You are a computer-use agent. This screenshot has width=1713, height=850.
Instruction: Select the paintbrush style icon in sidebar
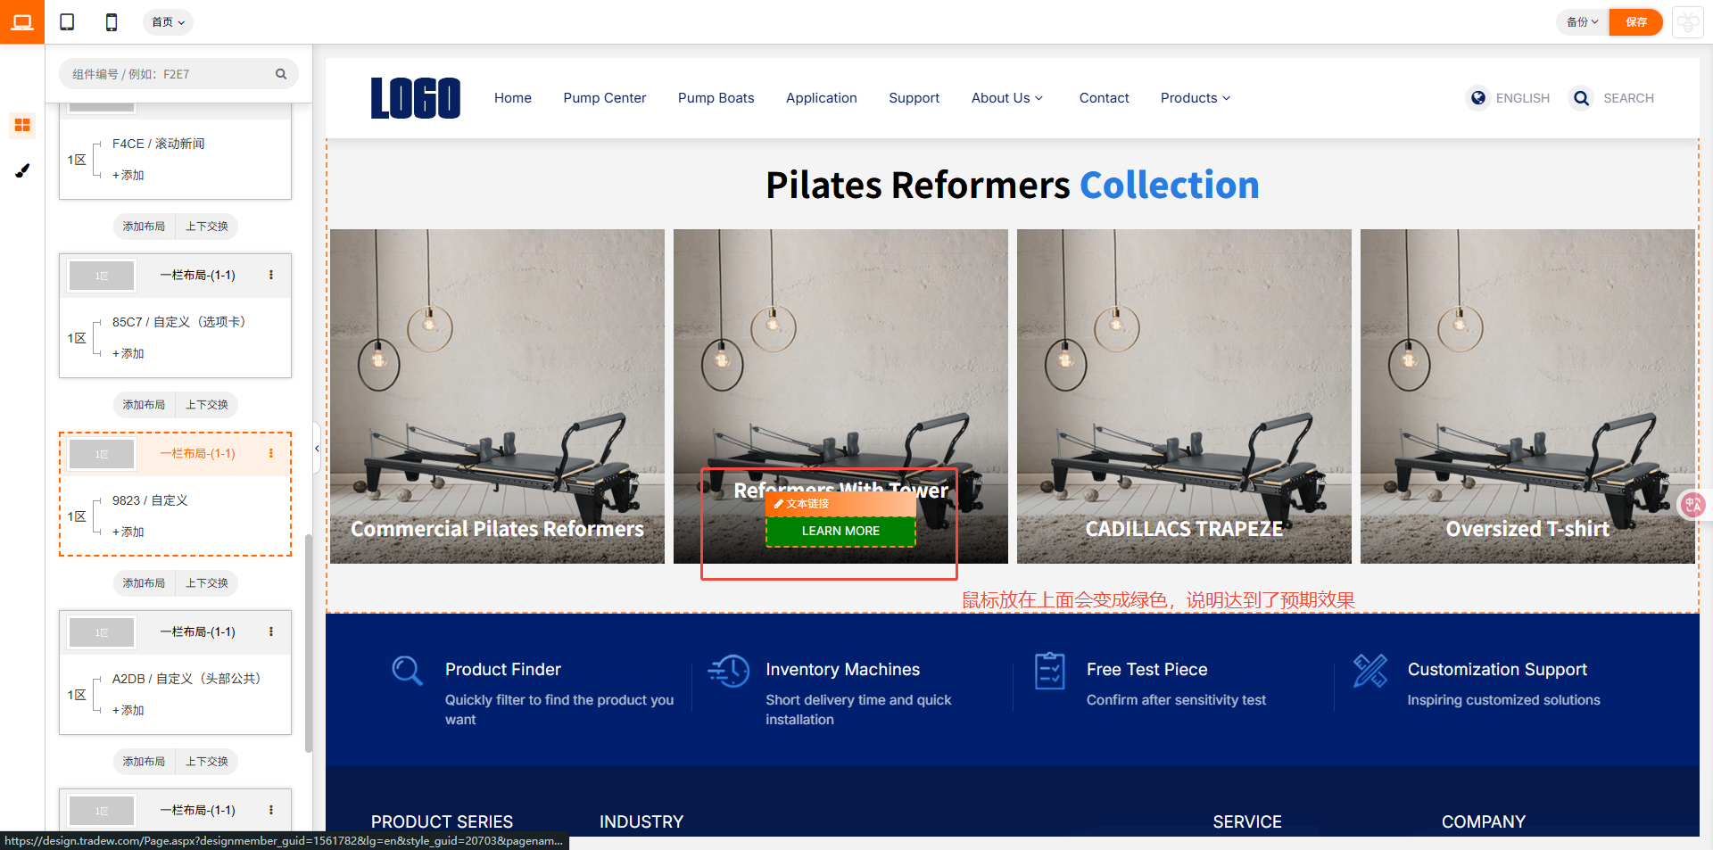tap(22, 170)
